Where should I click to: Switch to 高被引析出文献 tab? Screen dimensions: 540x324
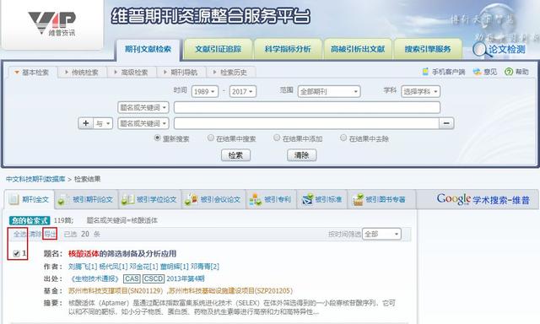358,49
